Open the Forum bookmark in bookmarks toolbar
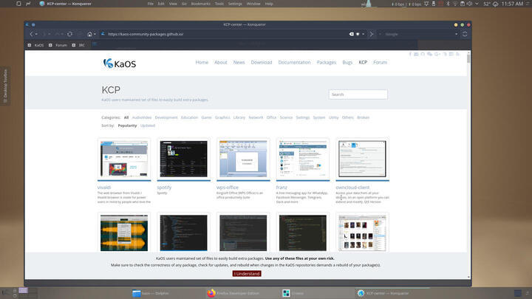 click(x=58, y=45)
